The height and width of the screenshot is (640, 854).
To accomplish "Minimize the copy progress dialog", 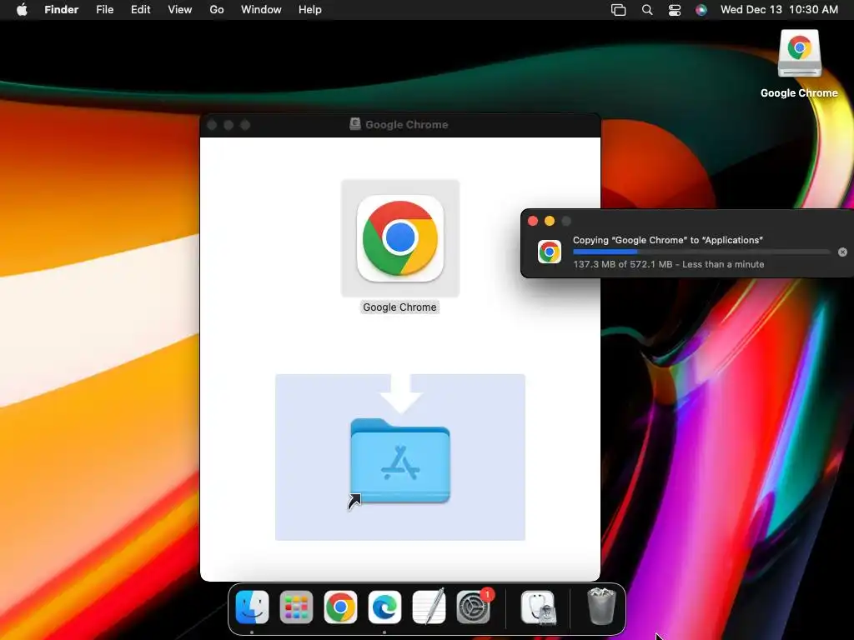I will pyautogui.click(x=550, y=221).
